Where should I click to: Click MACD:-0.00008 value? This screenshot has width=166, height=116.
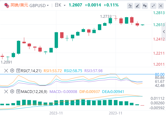(x=63, y=92)
